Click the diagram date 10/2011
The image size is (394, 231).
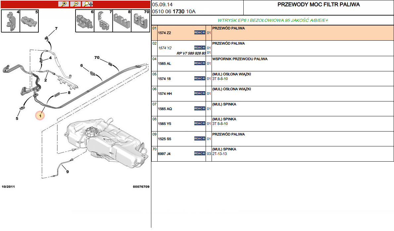(x=8, y=187)
